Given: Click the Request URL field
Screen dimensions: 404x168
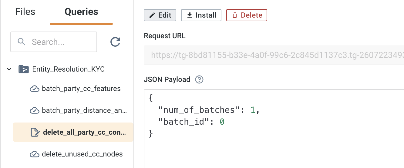Looking at the screenshot, I should pos(274,55).
